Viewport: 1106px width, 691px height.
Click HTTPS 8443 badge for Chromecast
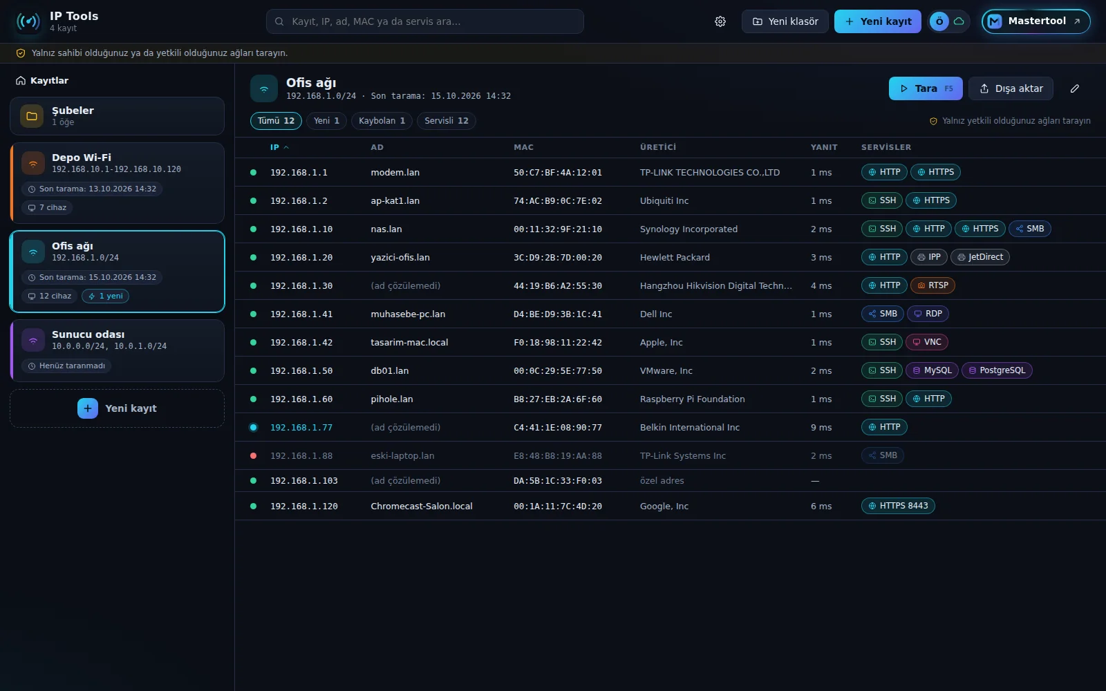[898, 506]
